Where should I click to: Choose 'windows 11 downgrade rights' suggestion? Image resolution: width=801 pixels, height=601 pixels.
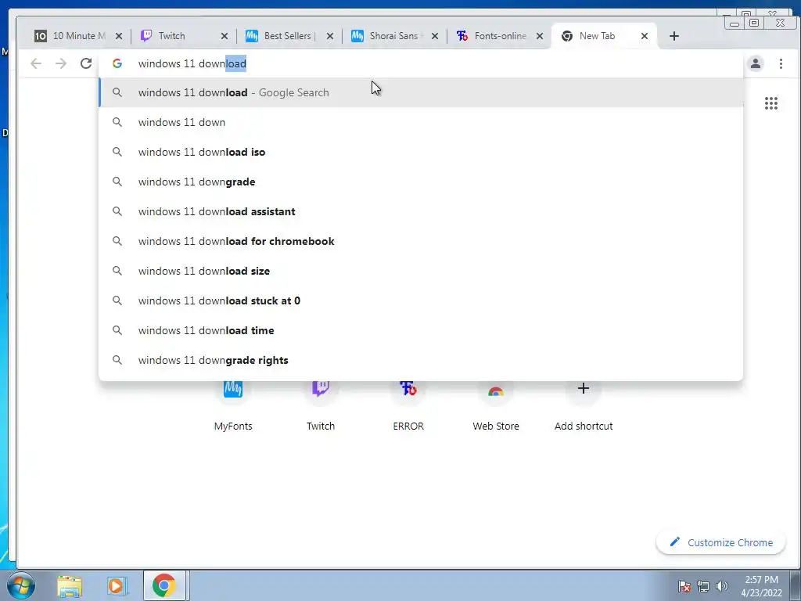(421, 360)
